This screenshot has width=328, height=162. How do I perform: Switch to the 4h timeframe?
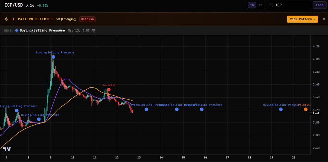click(260, 5)
